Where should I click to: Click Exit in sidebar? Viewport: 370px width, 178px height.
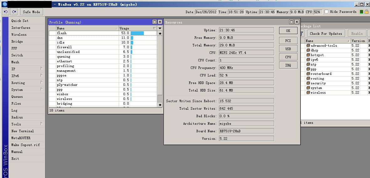15,159
